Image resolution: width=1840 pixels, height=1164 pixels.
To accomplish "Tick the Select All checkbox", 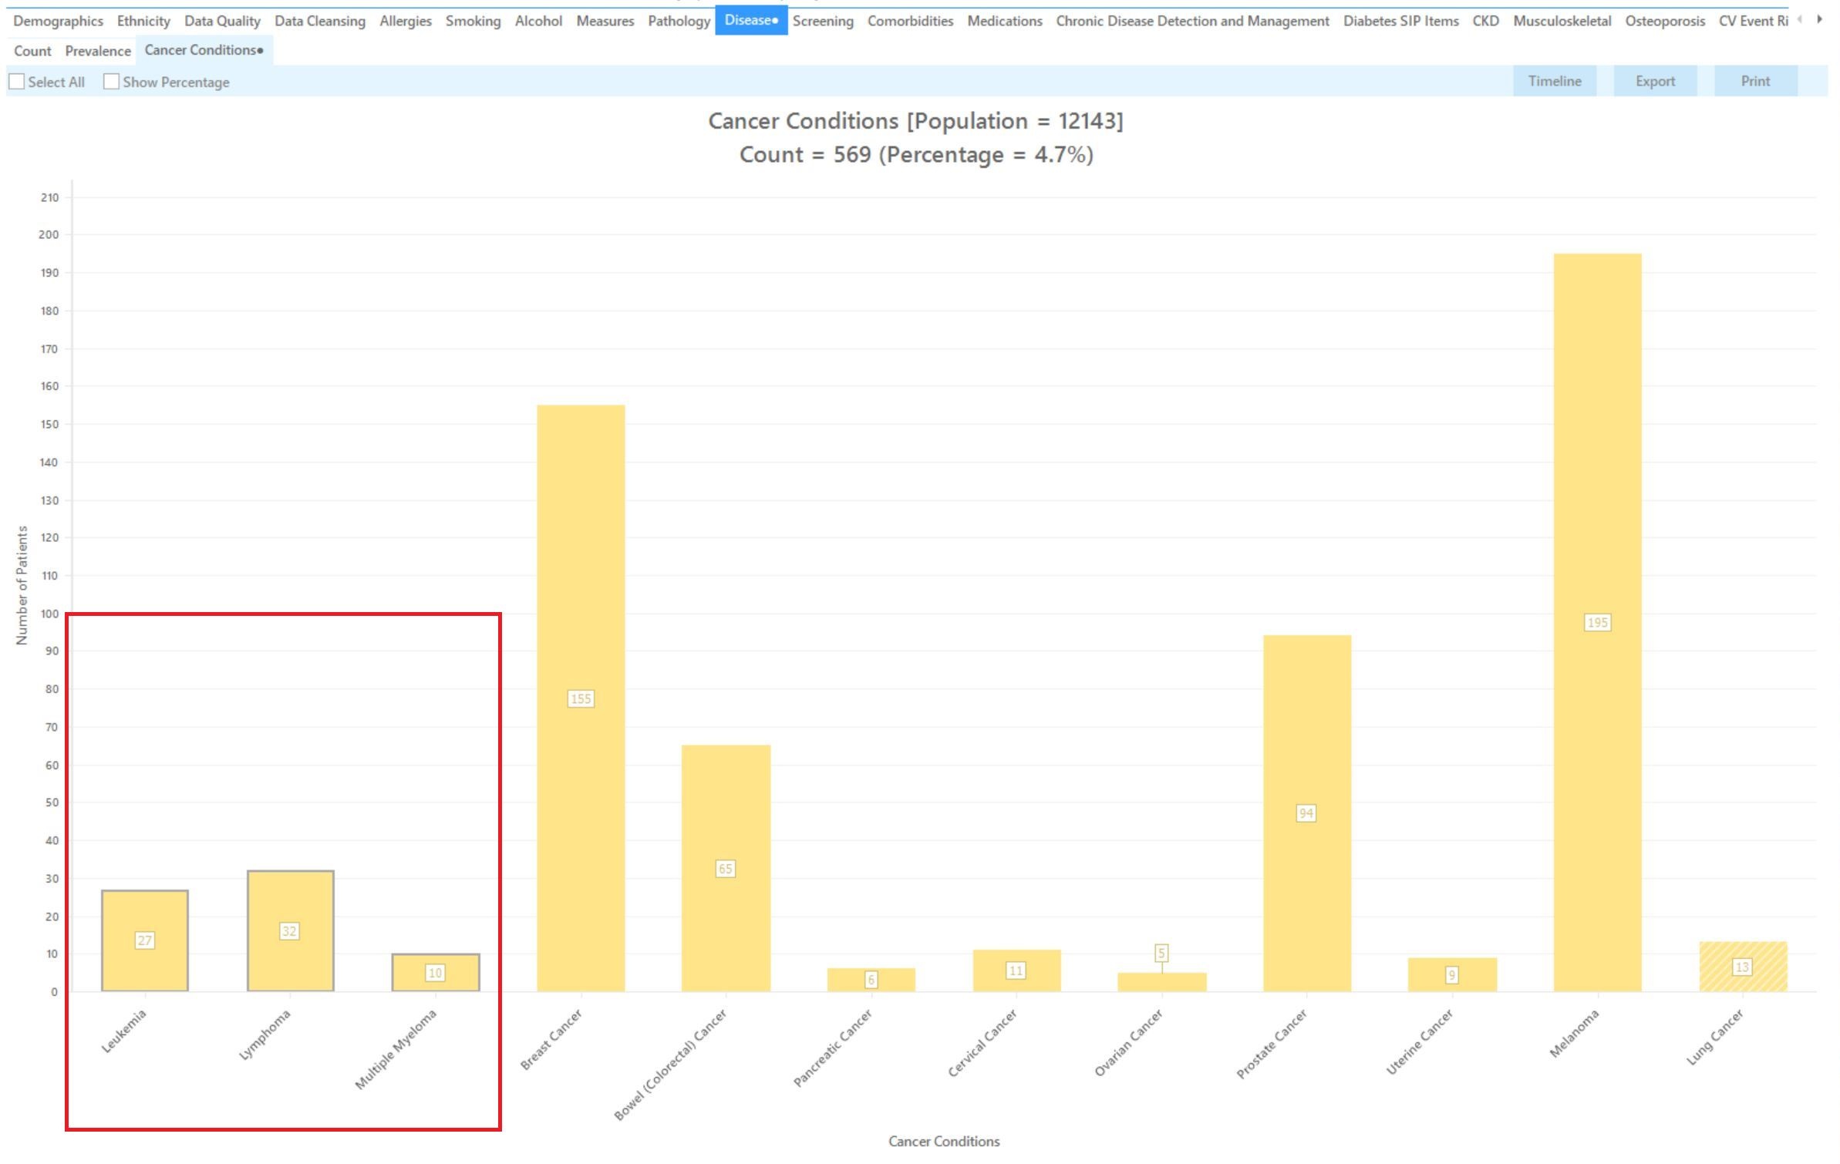I will pos(17,82).
